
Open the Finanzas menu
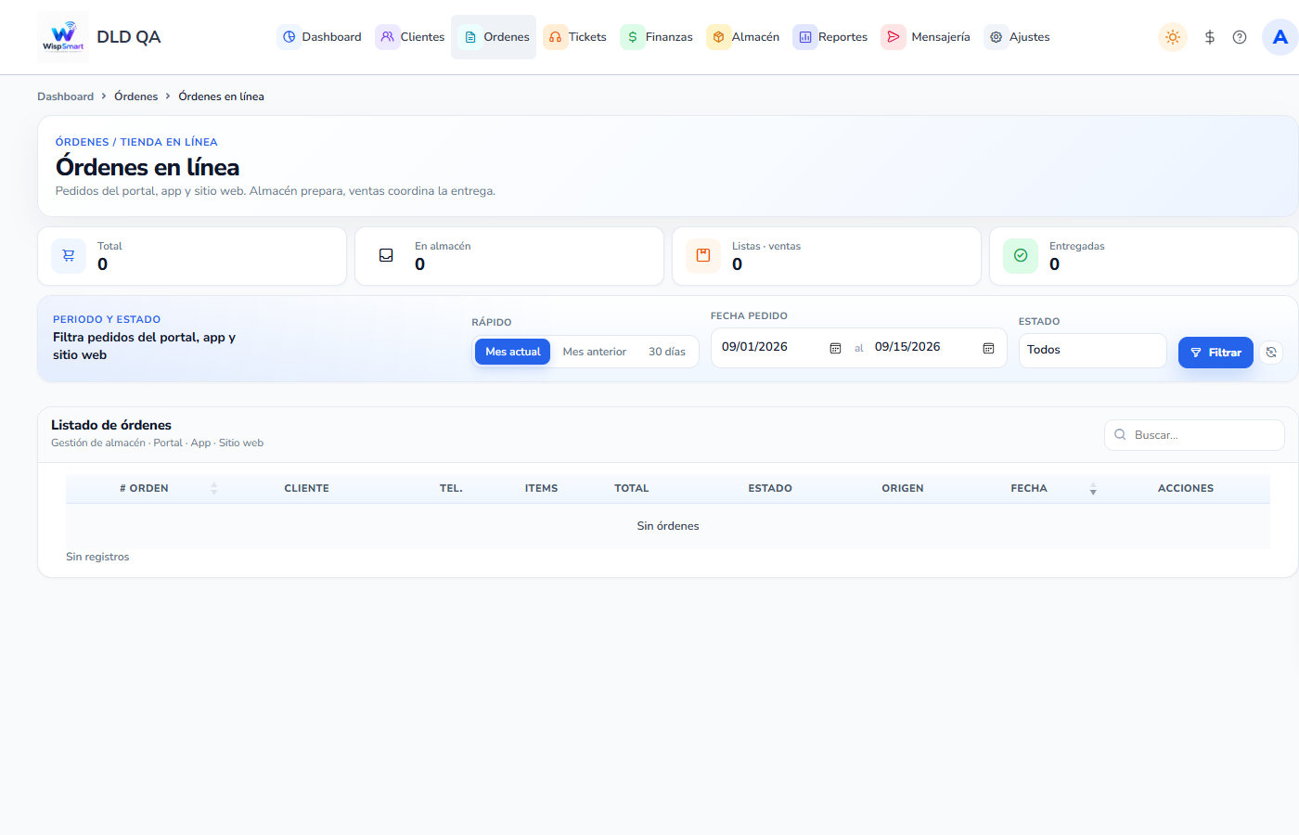(x=657, y=37)
